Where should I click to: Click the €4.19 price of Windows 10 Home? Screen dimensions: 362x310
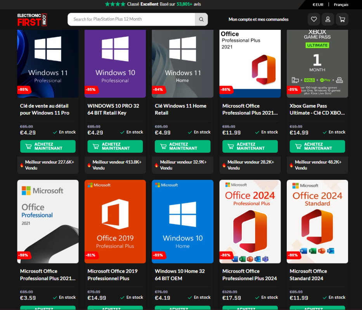tap(163, 298)
